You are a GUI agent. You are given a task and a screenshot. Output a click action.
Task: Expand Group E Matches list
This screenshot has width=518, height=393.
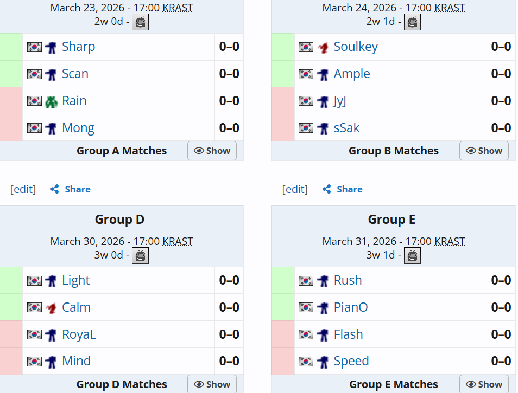point(484,384)
